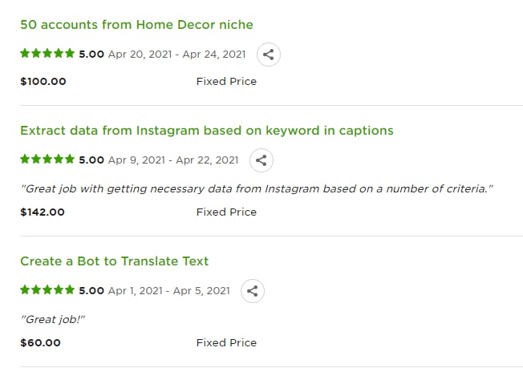Image resolution: width=523 pixels, height=368 pixels.
Task: Share the Instagram data extraction job
Action: point(261,160)
